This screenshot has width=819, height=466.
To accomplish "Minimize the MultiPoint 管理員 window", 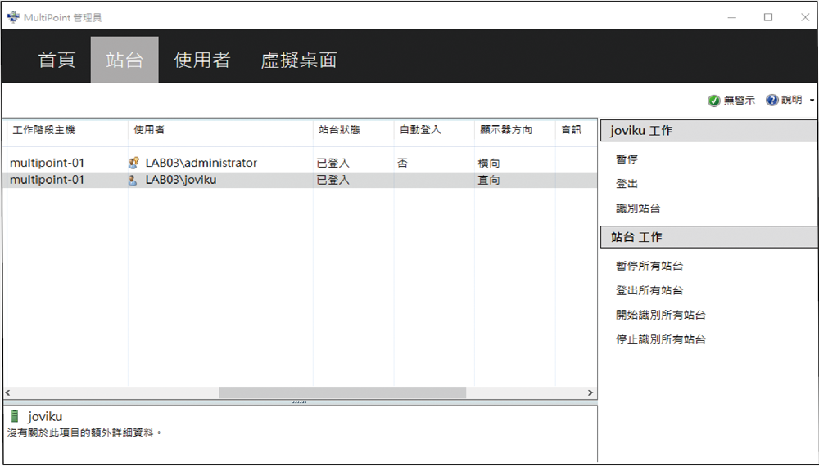I will pyautogui.click(x=731, y=17).
